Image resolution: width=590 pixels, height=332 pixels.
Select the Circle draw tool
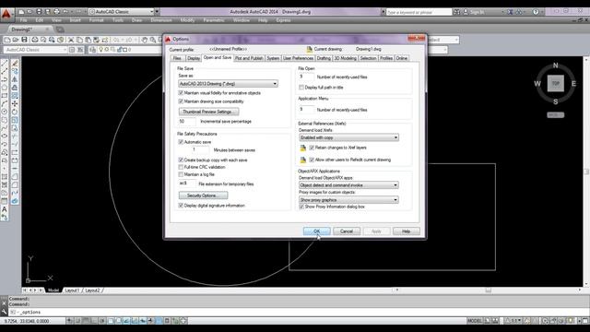pyautogui.click(x=5, y=112)
